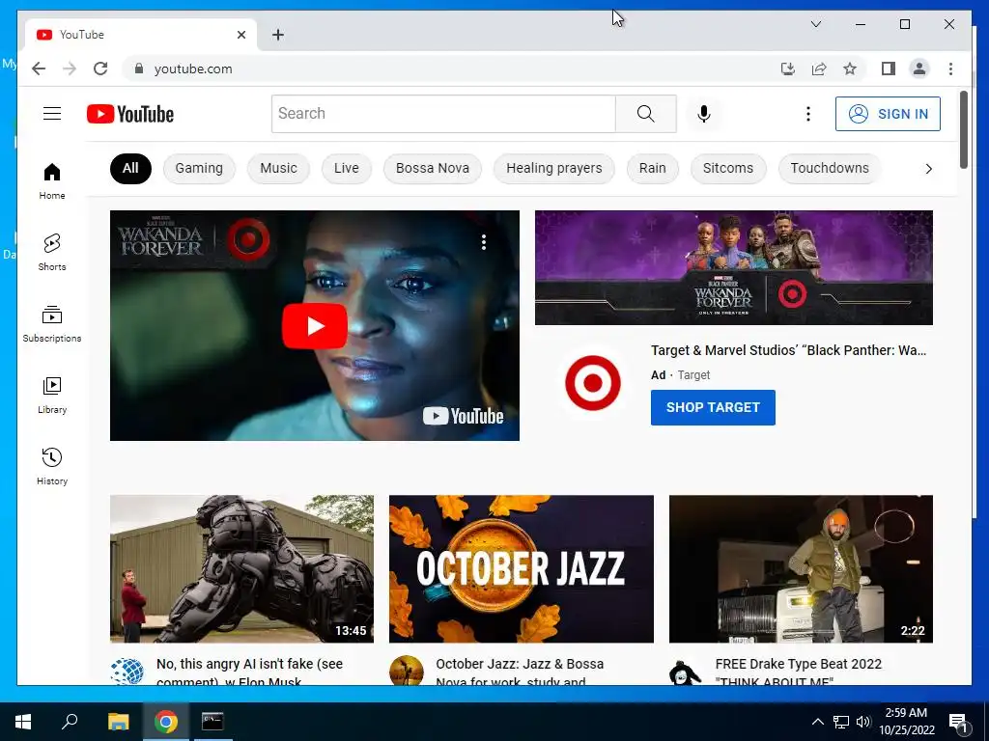Open channel avatar for October Jazz

coord(407,672)
